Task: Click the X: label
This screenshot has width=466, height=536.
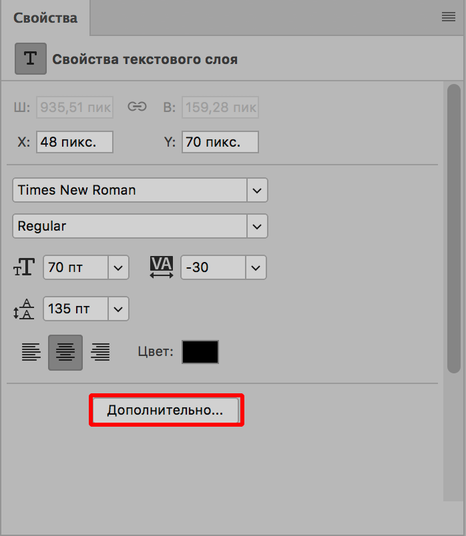Action: (23, 142)
